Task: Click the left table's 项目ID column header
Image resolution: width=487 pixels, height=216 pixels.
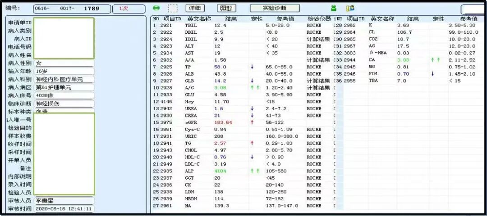Action: click(x=172, y=19)
